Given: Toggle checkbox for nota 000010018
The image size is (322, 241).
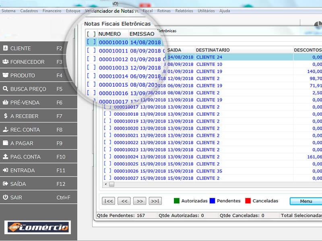Looking at the screenshot, I should [107, 114].
